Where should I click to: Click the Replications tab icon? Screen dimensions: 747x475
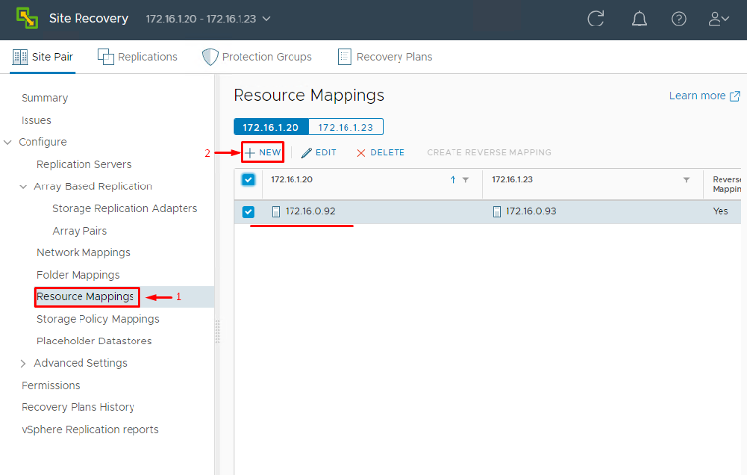[106, 57]
